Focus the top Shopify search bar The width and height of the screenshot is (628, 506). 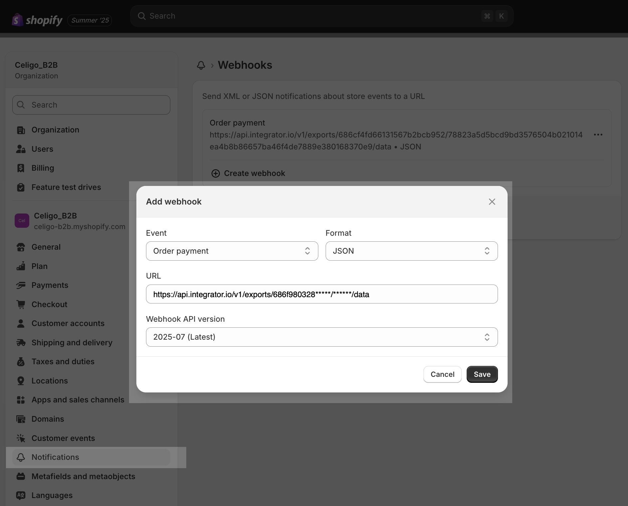[x=322, y=16]
